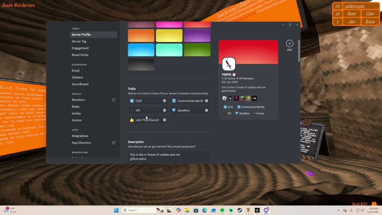Choose the mint green banner color

pyautogui.click(x=169, y=50)
